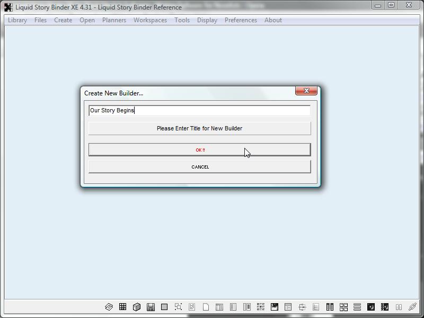Click the stacked layers icon in bottom toolbar

coord(109,307)
